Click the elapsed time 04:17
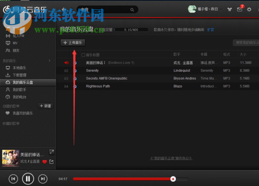Screen dimensions: 259x186 [63, 179]
